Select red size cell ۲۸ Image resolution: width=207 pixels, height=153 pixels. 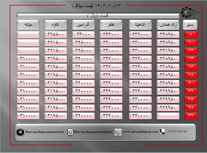[191, 108]
